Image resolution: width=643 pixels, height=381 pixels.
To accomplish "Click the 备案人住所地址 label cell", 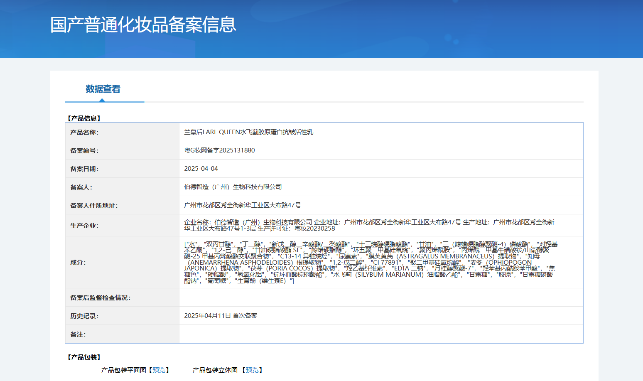I will [122, 205].
